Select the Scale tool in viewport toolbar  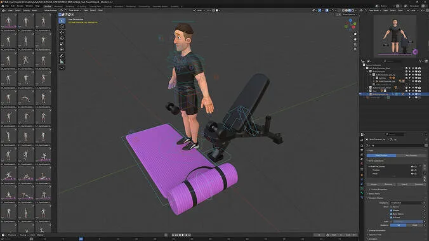click(x=62, y=44)
